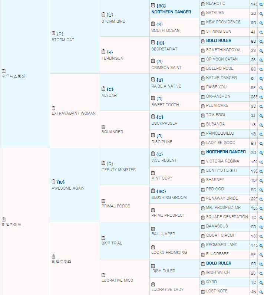This screenshot has height=295, width=264.
Task: Select the DEPUTY MINISTER name
Action: (119, 170)
